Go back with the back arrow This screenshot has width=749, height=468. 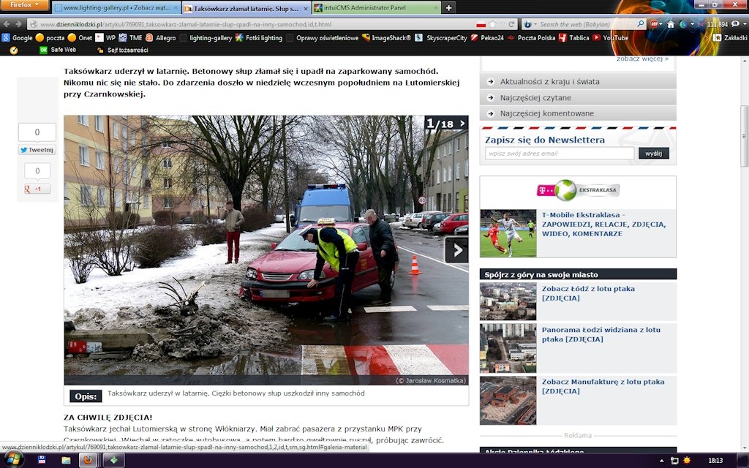pyautogui.click(x=7, y=24)
